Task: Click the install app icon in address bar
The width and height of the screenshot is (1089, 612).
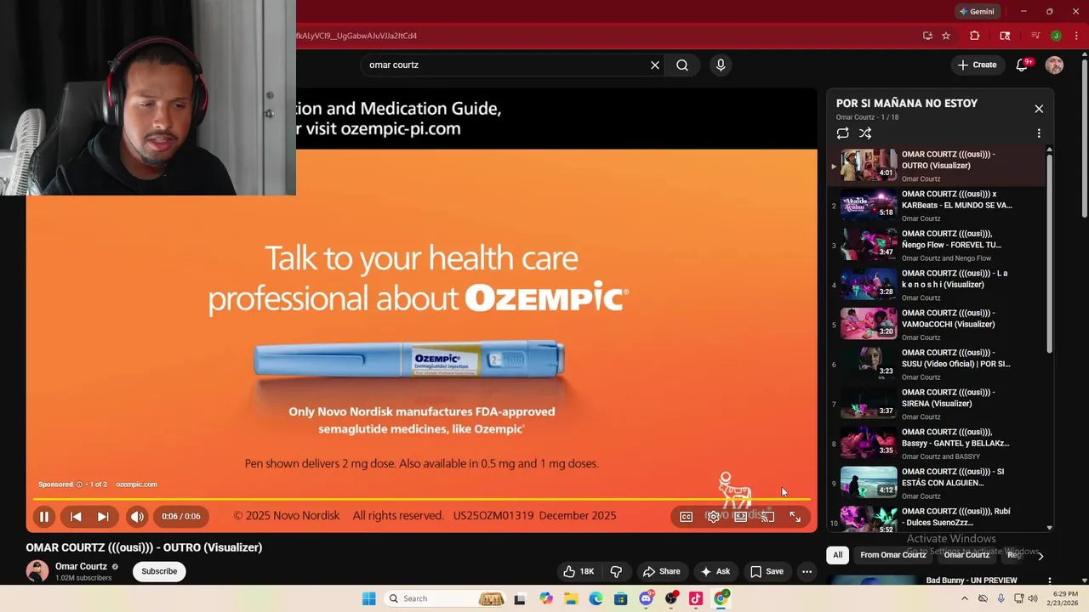Action: 927,36
